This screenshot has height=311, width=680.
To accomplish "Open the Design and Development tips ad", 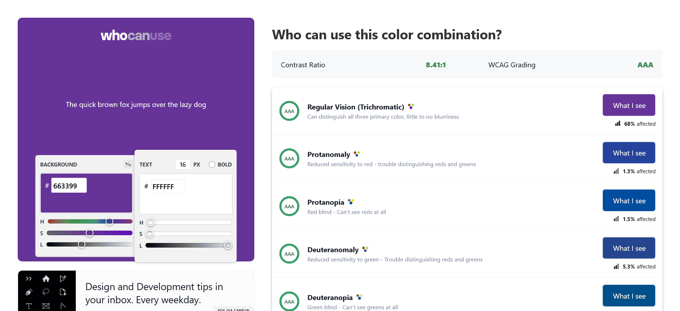I will [154, 293].
